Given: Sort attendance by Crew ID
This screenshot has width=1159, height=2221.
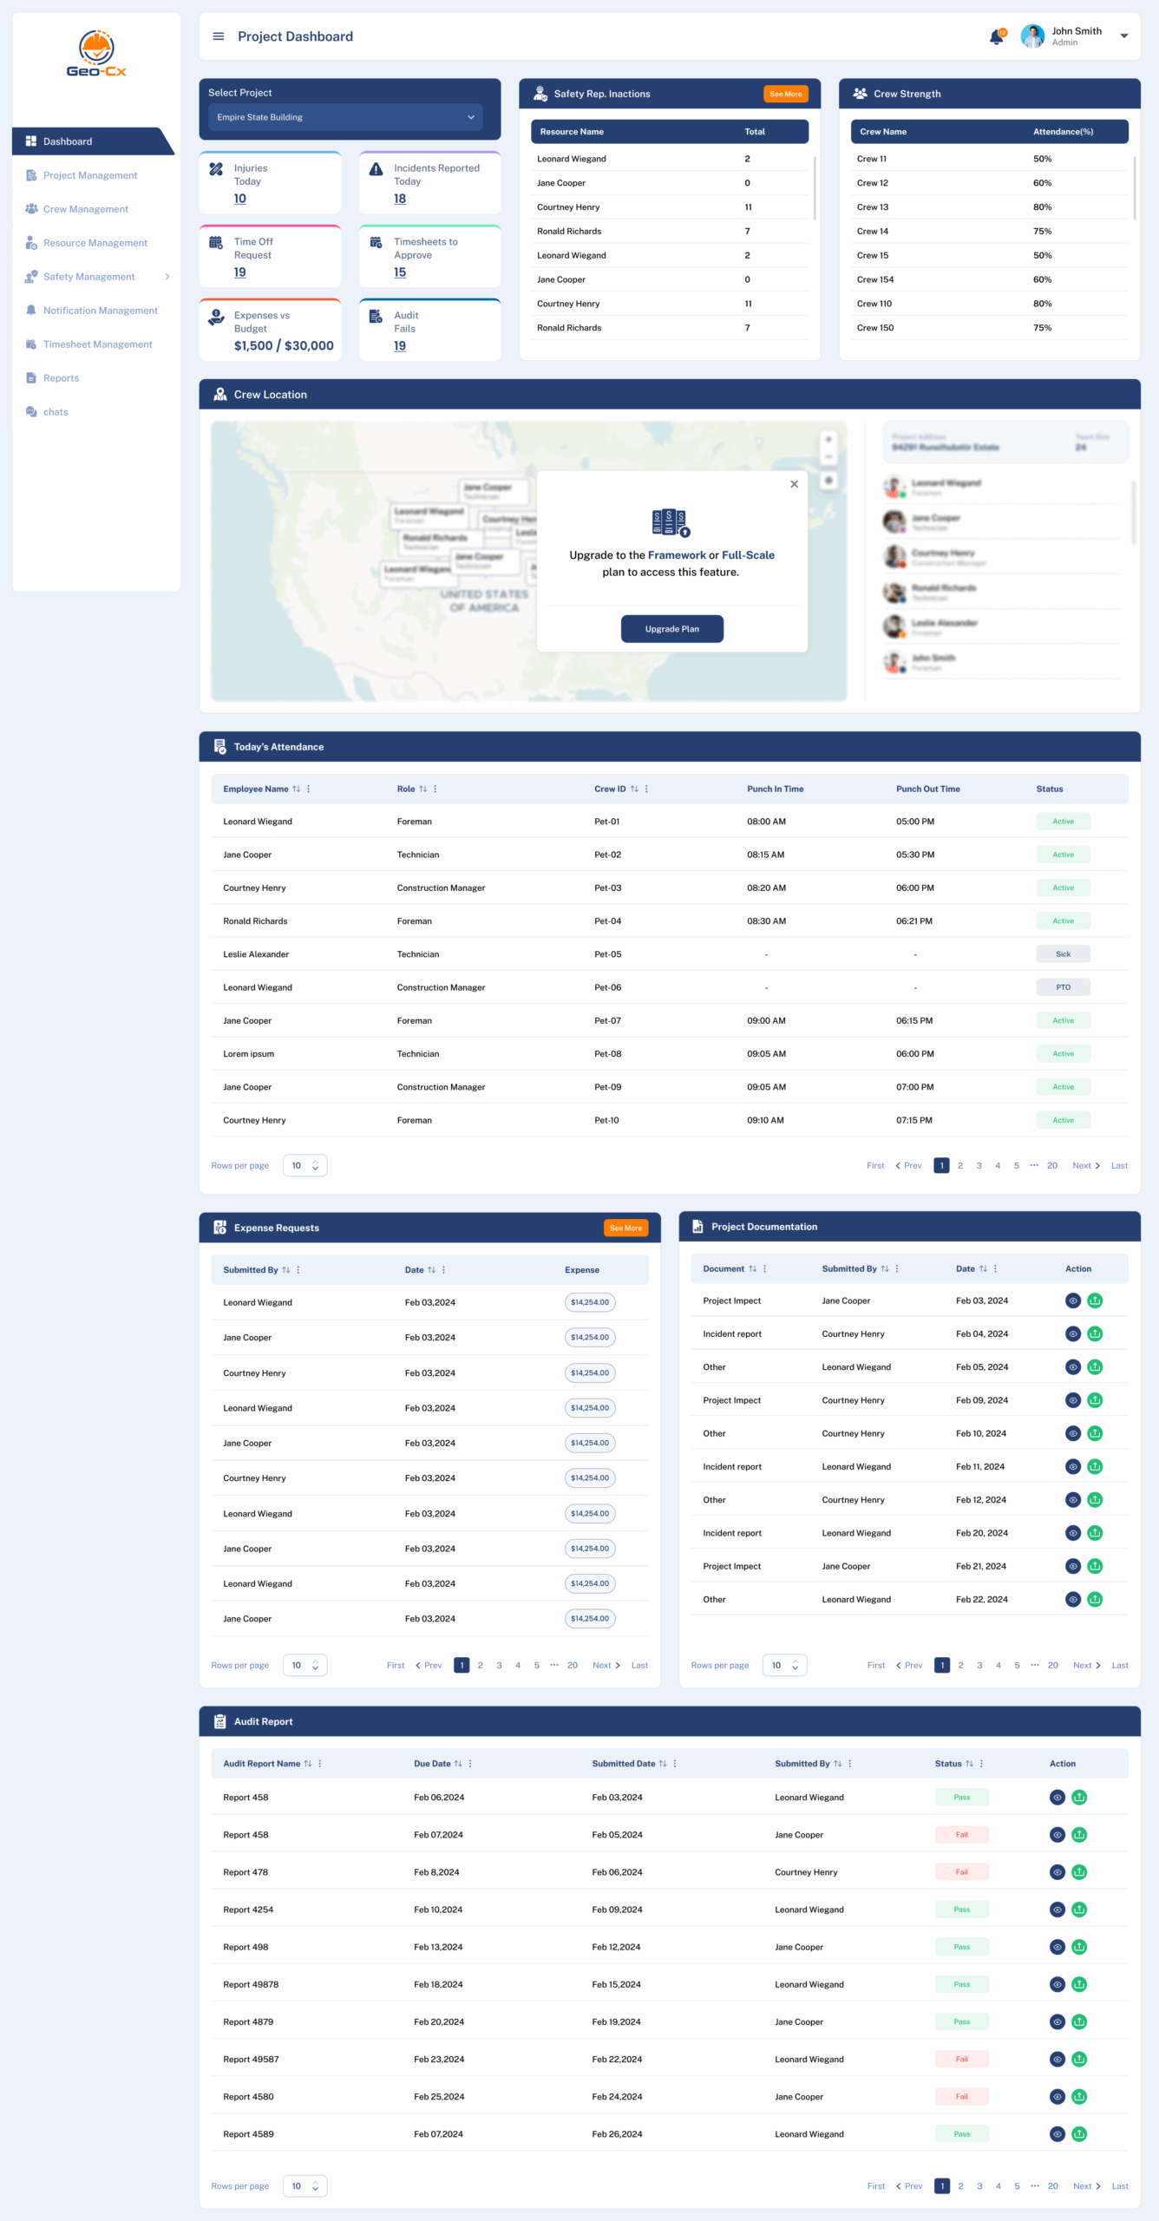Looking at the screenshot, I should click(634, 789).
